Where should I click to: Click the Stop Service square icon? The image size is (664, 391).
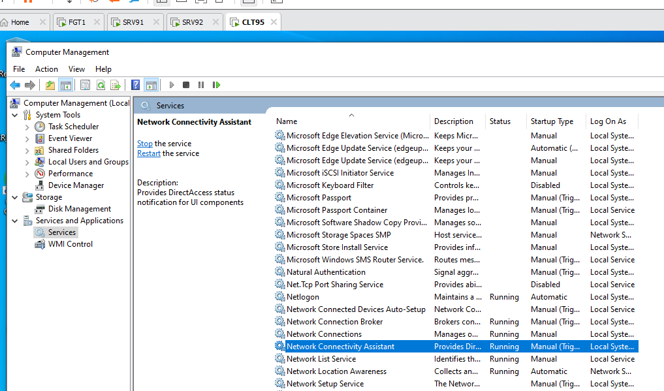tap(186, 85)
